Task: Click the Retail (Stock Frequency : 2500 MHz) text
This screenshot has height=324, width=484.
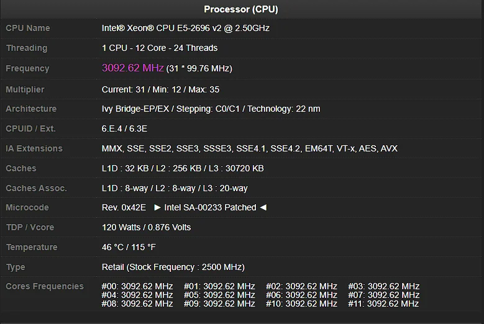Action: [x=173, y=267]
